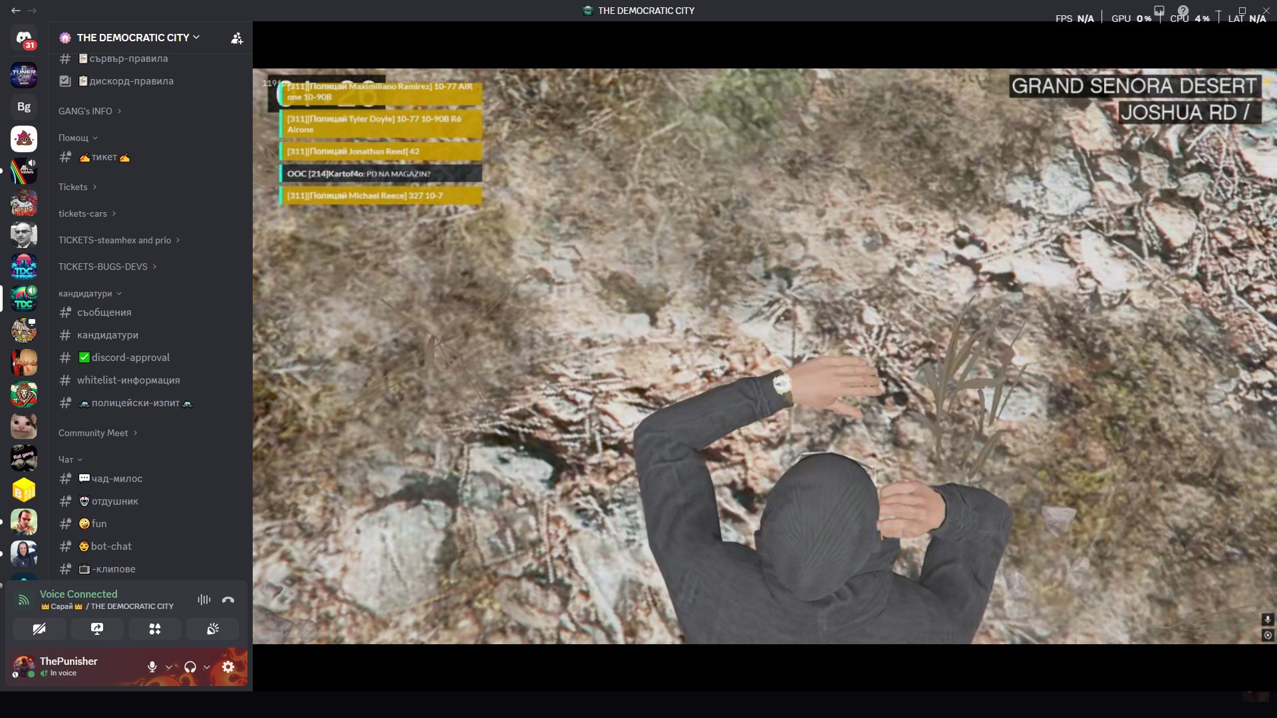Viewport: 1277px width, 718px height.
Task: Turn on the camera
Action: click(x=39, y=629)
